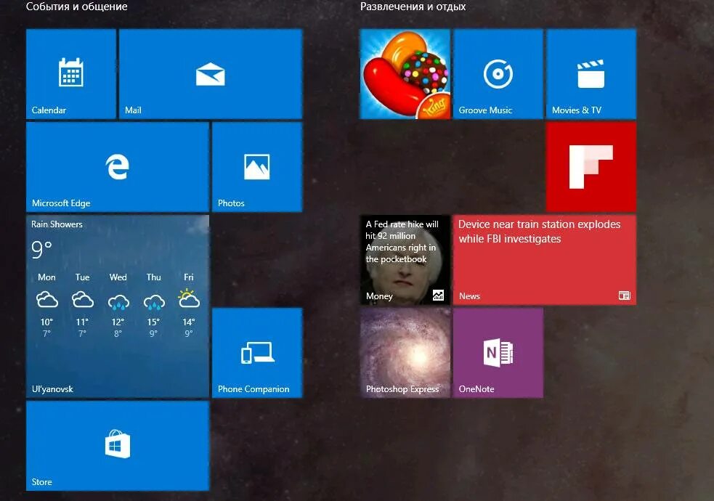
Task: Click the 'Phone Companion' label text
Action: [x=253, y=389]
